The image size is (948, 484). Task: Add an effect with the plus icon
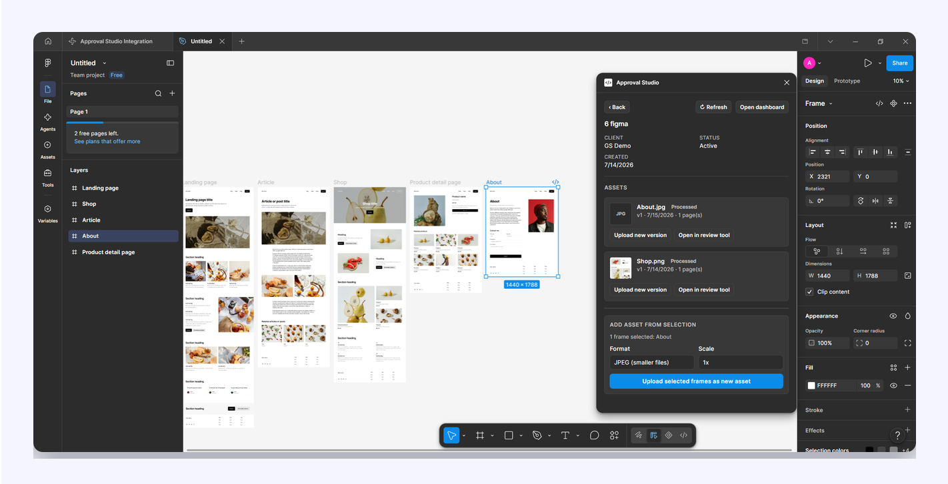click(907, 430)
